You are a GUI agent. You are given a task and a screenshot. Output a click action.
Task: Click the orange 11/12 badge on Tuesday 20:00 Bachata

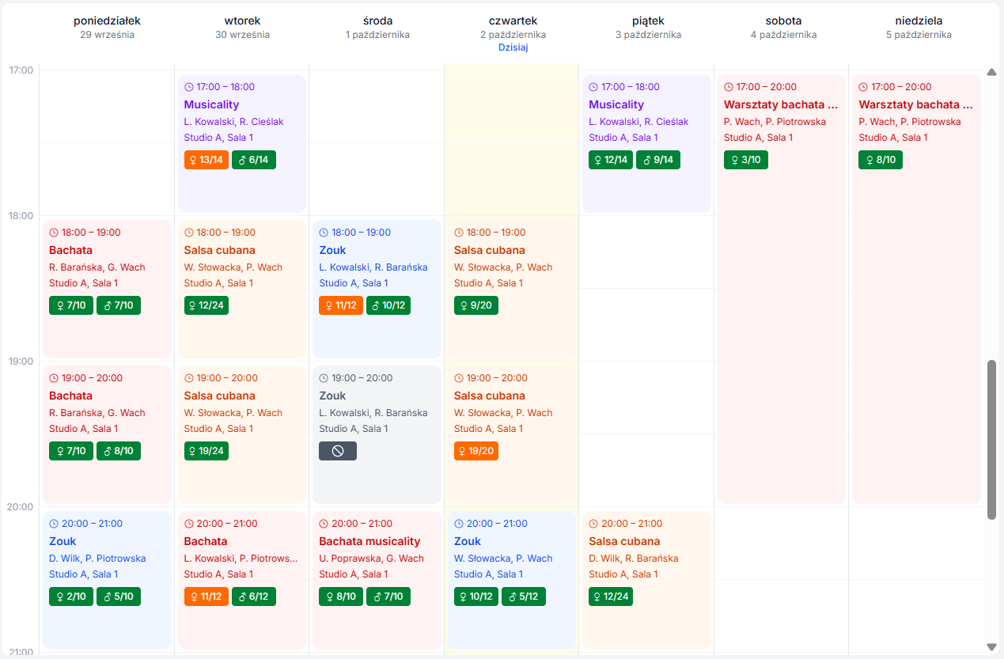click(206, 597)
